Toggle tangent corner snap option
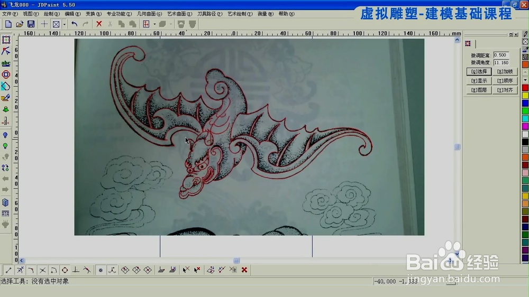 tap(31, 270)
